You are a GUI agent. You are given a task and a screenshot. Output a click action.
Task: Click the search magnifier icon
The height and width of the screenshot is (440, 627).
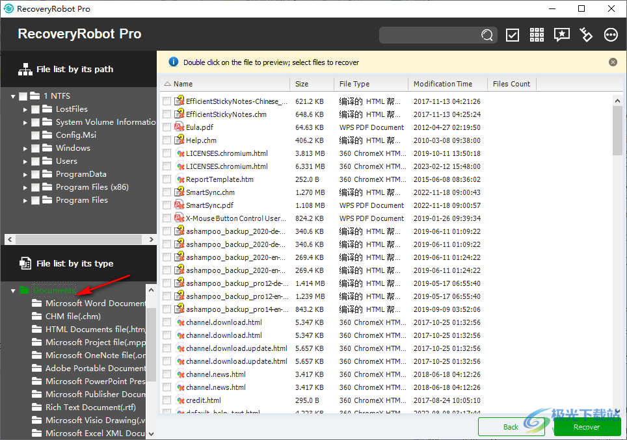(x=487, y=35)
